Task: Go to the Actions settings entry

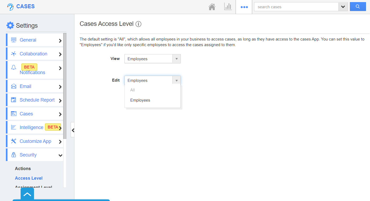Action: coord(23,168)
